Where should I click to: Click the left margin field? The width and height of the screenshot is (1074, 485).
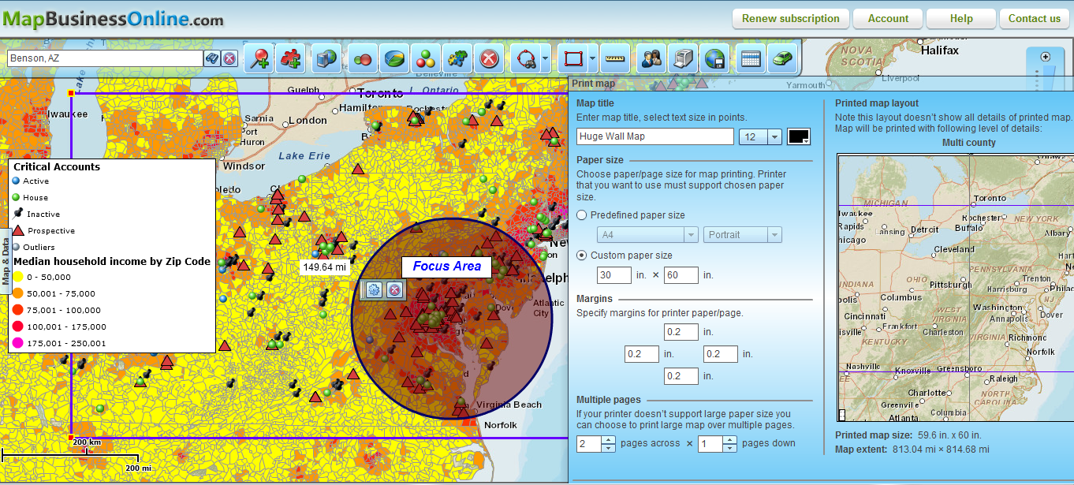click(641, 354)
